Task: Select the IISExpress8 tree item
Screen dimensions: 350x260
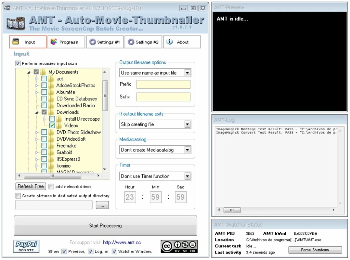Action: point(68,159)
